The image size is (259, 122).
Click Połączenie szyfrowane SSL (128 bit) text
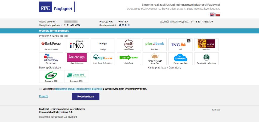coord(58,117)
